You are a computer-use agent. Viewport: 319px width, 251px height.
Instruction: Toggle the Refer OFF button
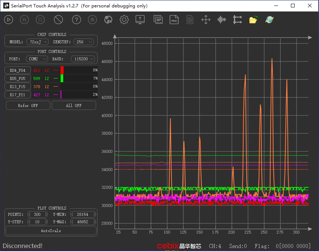click(28, 106)
